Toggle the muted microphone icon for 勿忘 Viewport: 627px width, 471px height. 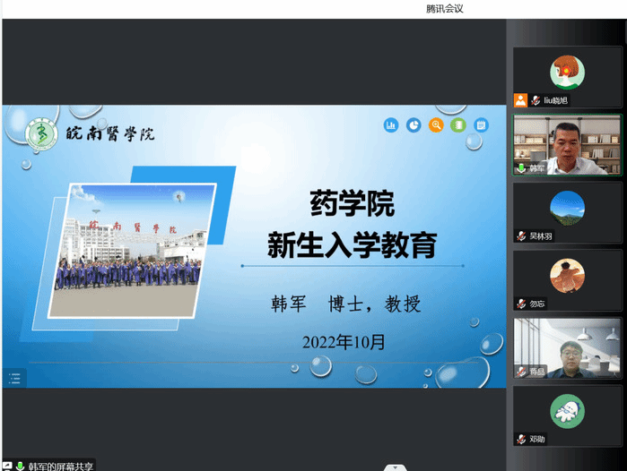tap(520, 304)
